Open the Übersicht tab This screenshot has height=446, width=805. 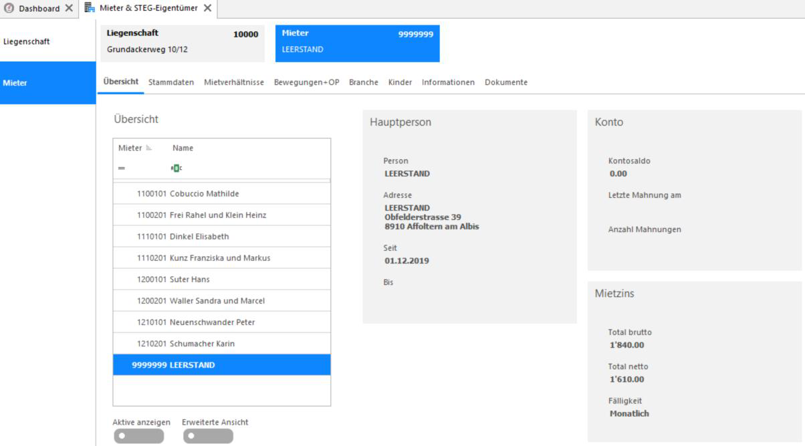tap(120, 82)
